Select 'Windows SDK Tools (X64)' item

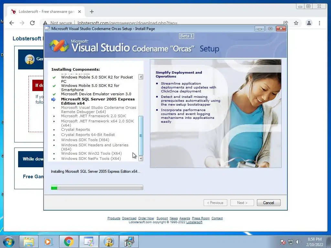point(85,140)
